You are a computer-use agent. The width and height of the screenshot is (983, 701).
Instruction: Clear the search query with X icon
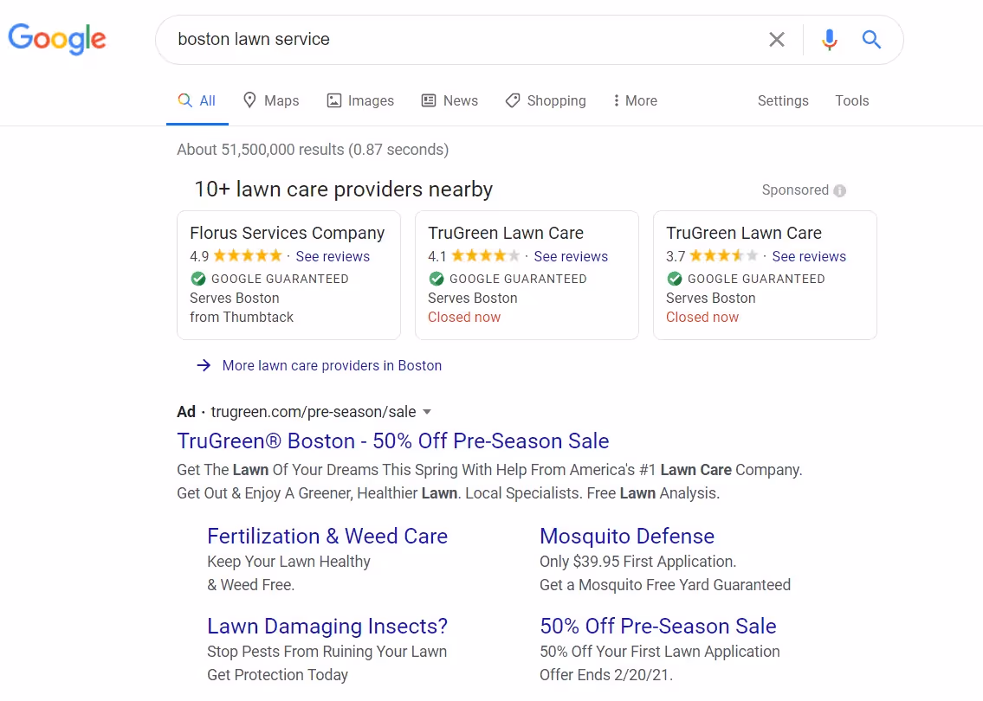(x=777, y=40)
